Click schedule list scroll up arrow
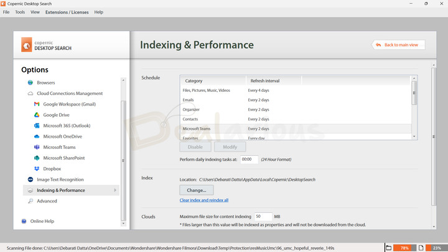The image size is (448, 252). pyautogui.click(x=414, y=78)
